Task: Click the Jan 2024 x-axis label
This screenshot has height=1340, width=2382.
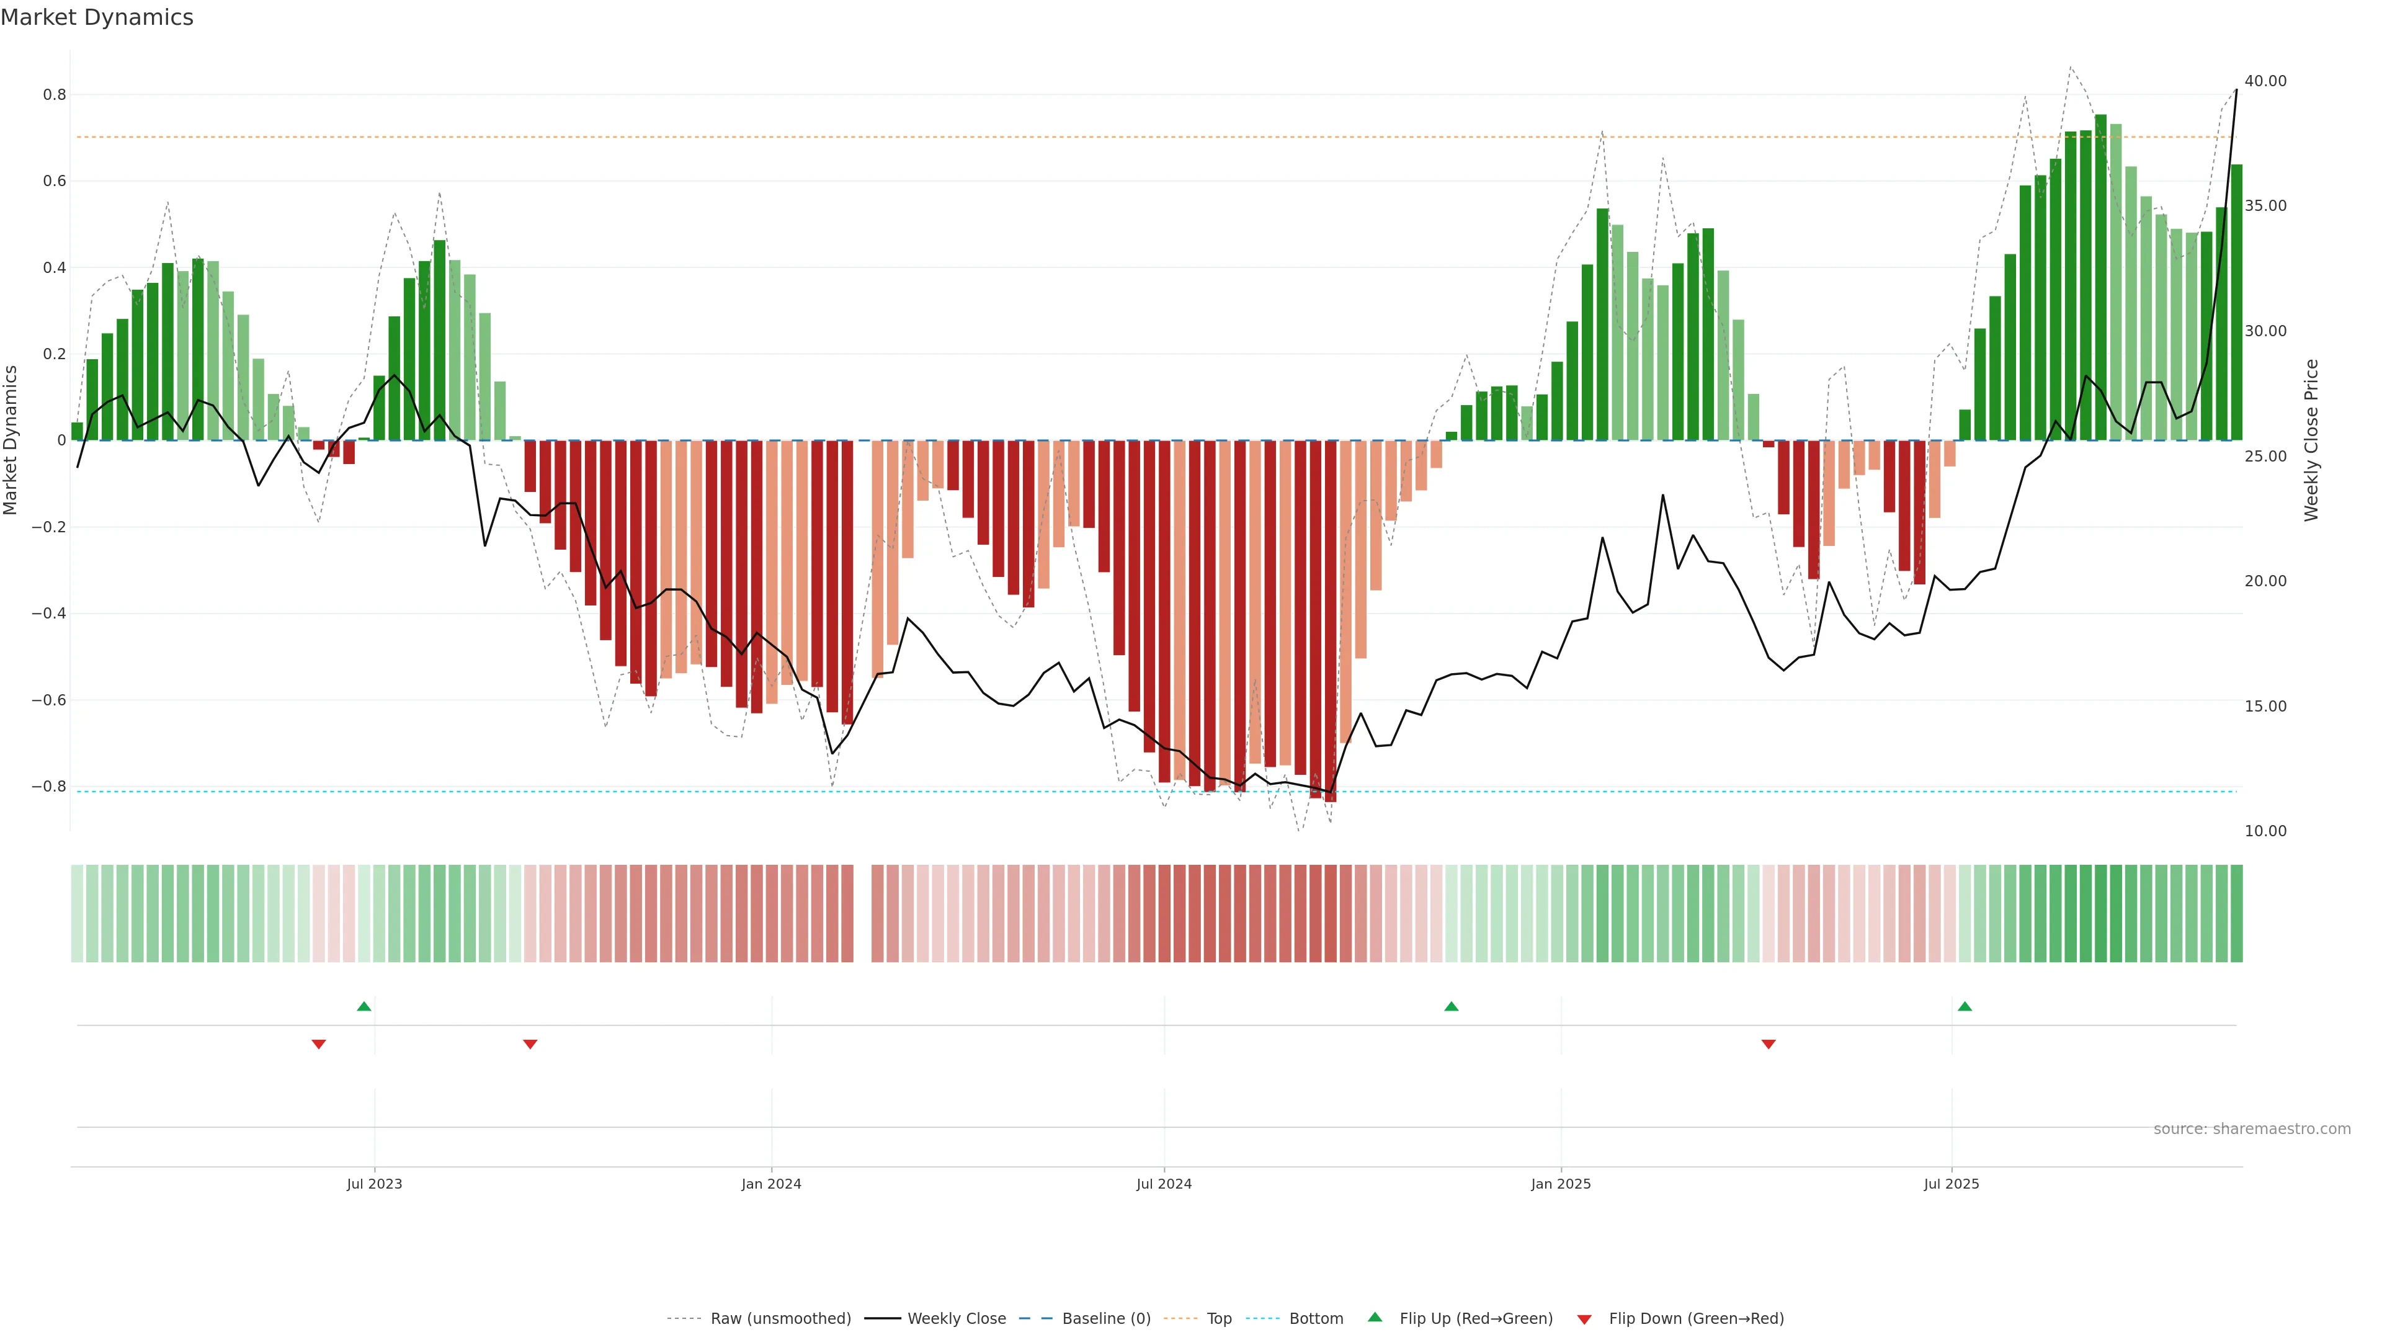Action: [x=771, y=1184]
